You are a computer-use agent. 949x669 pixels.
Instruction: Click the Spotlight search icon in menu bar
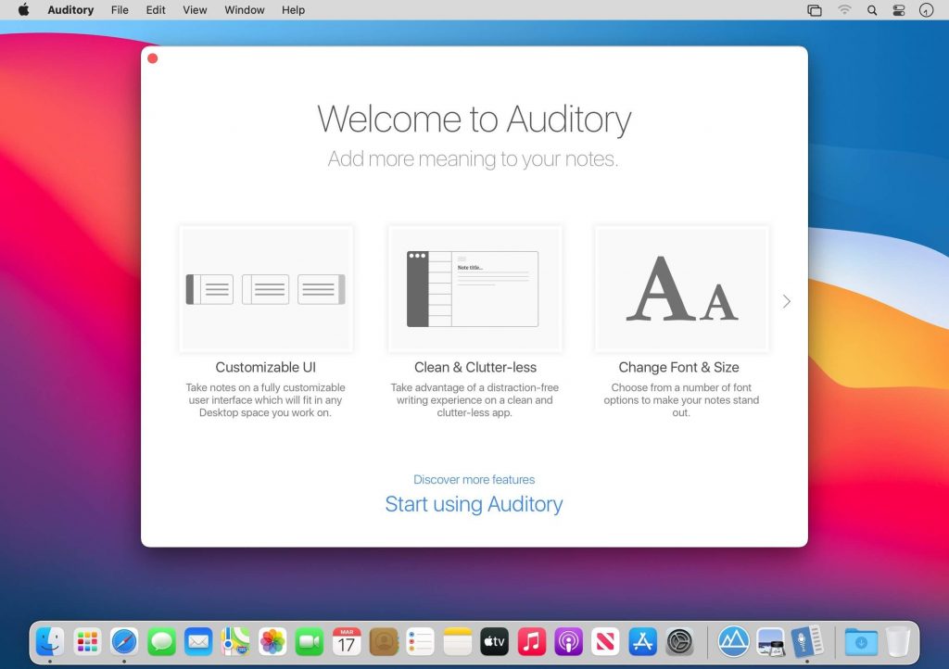coord(872,10)
